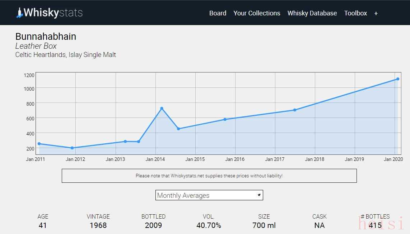Click the liability notice box
Viewport: 410px width, 234px height.
209,176
